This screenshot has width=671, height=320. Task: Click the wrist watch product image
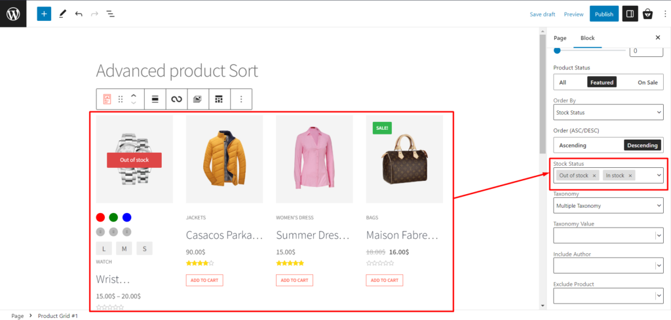134,159
